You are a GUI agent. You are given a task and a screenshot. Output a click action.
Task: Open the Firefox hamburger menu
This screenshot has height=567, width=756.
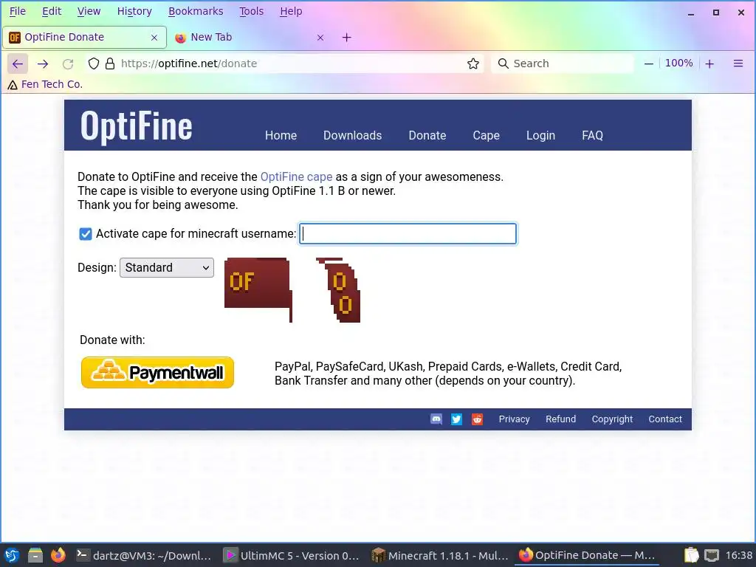tap(738, 63)
